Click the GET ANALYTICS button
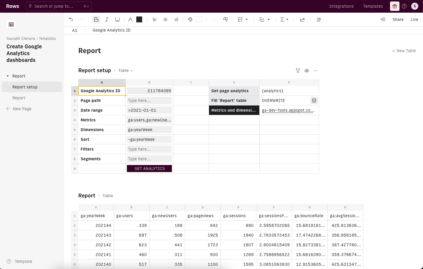Screen dimensions: 423x269 [x=149, y=169]
